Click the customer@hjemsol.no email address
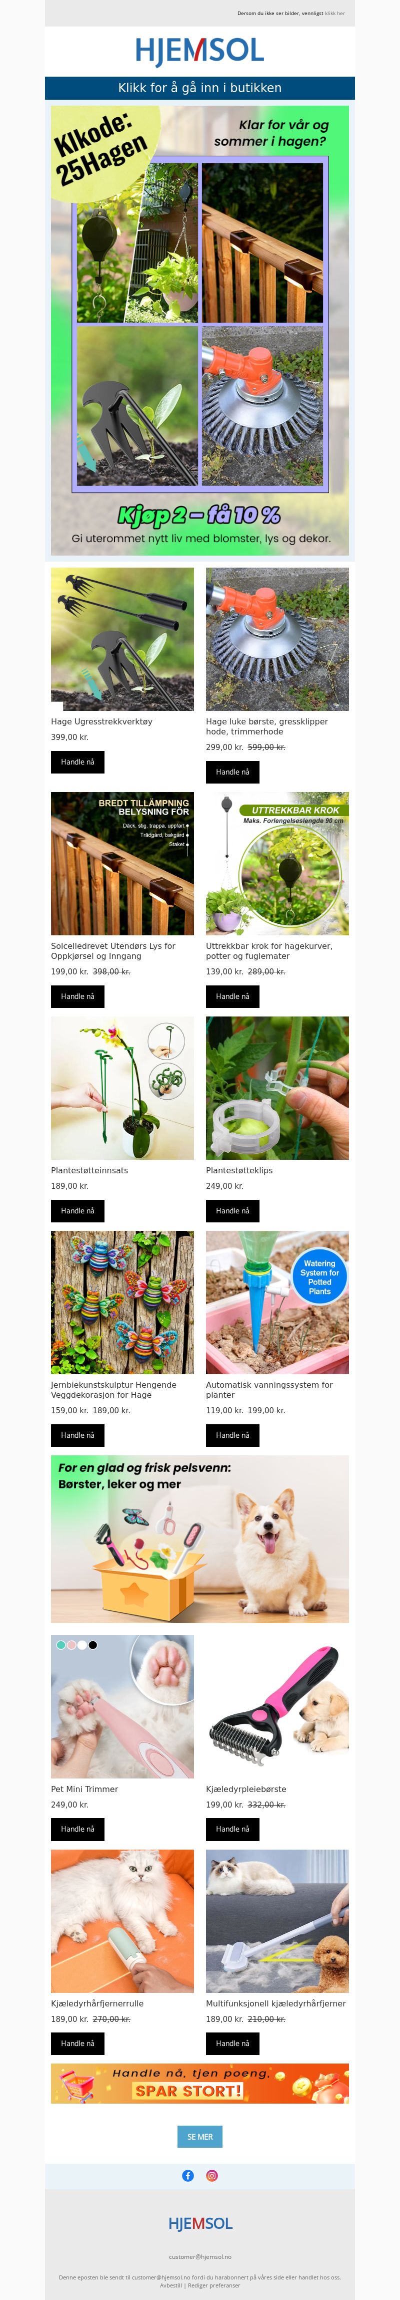 pyautogui.click(x=199, y=2255)
